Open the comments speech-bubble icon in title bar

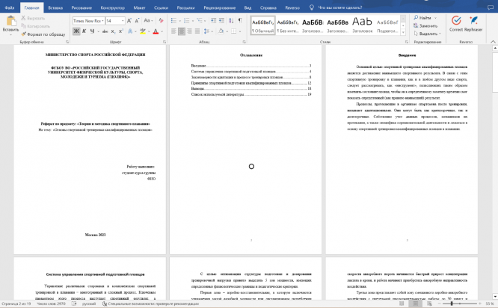coord(491,7)
